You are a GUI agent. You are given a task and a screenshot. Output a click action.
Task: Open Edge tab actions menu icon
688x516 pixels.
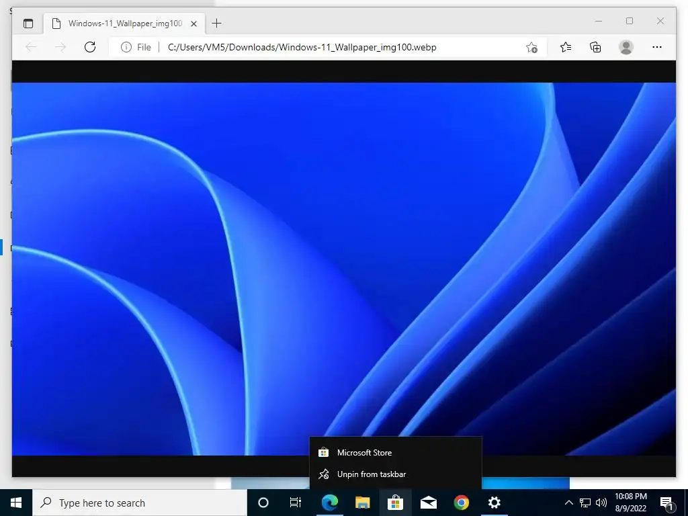28,24
